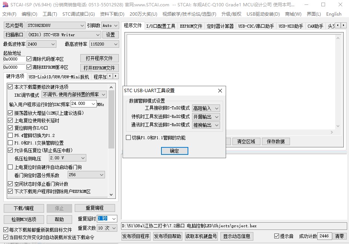349x244 pixels.
Task: Switch language via English menu
Action: point(334,14)
